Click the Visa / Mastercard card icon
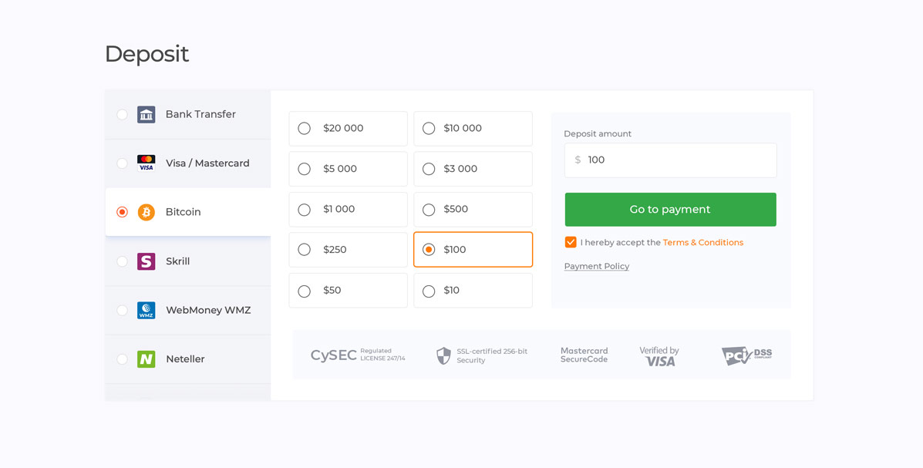 click(x=147, y=163)
